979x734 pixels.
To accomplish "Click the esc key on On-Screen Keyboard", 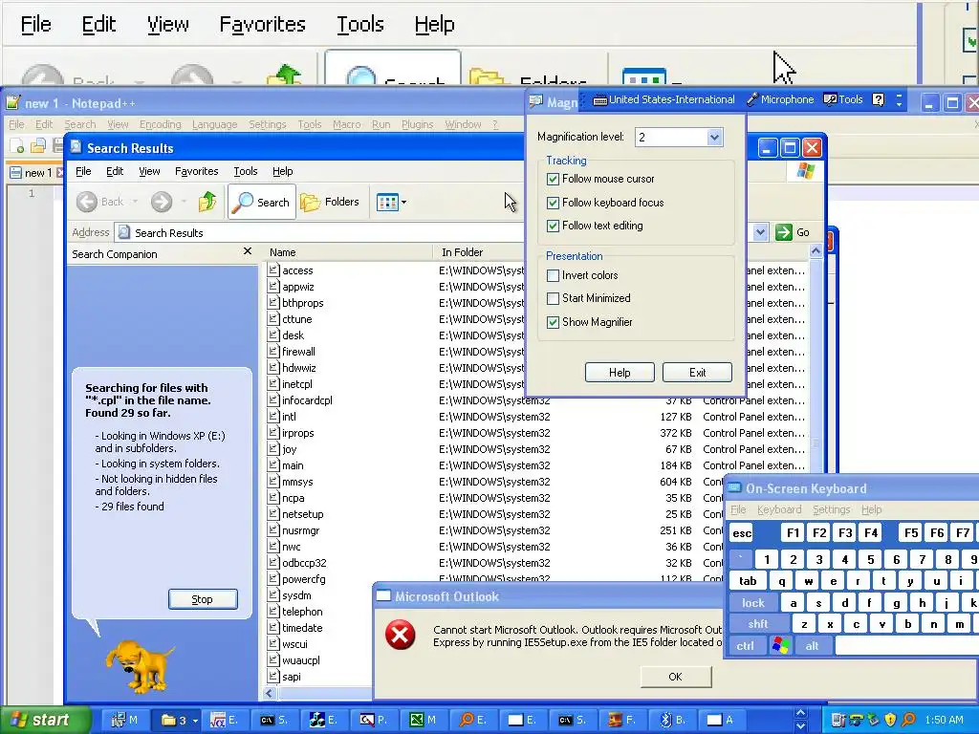I will 742,533.
